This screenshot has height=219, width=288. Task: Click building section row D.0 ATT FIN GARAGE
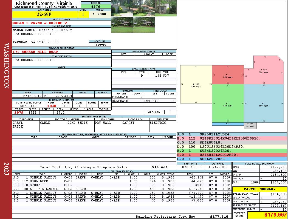[x=122, y=189]
